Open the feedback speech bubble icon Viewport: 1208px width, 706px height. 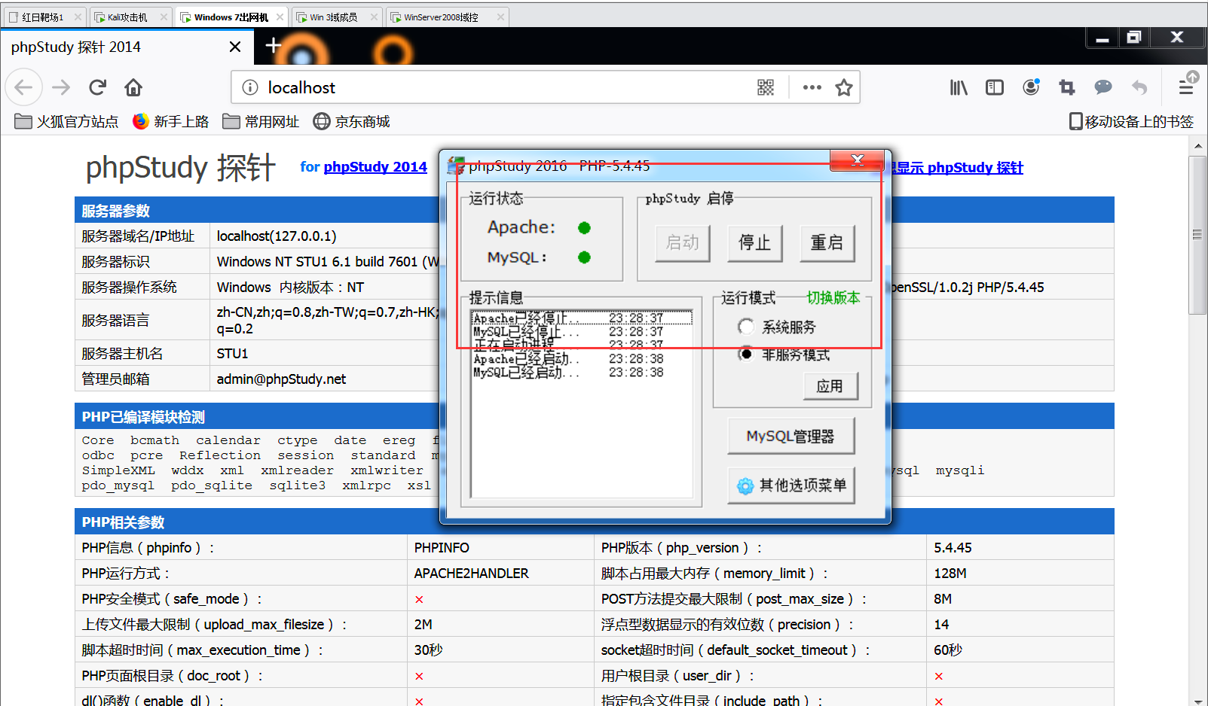click(x=1102, y=87)
